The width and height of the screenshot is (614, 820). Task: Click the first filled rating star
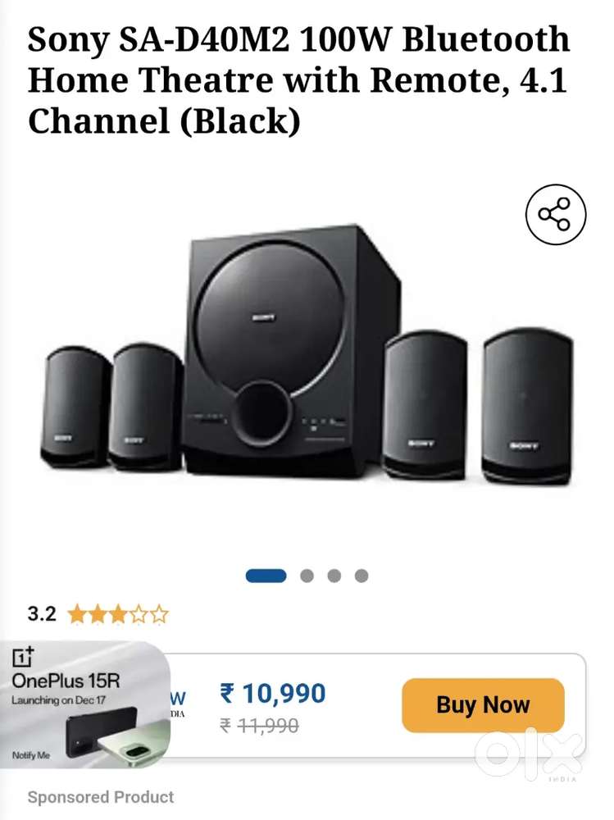[77, 614]
